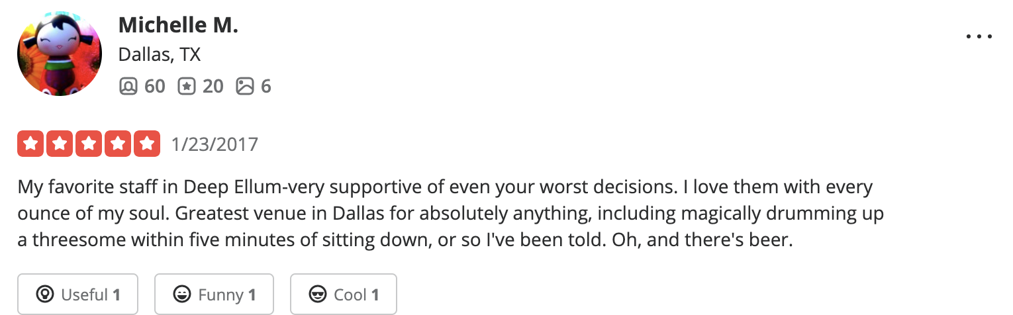Click the friends icon beside 60
Screen dimensions: 1013x315
[127, 86]
